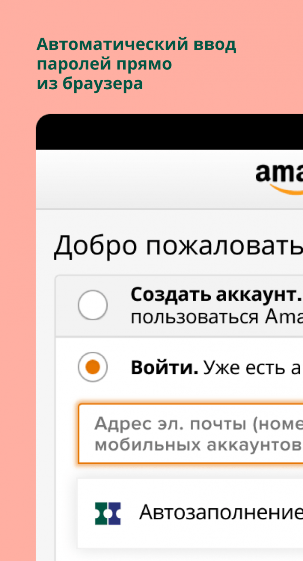303x561 pixels.
Task: Click the "паролей прямо" headline line
Action: [x=104, y=64]
